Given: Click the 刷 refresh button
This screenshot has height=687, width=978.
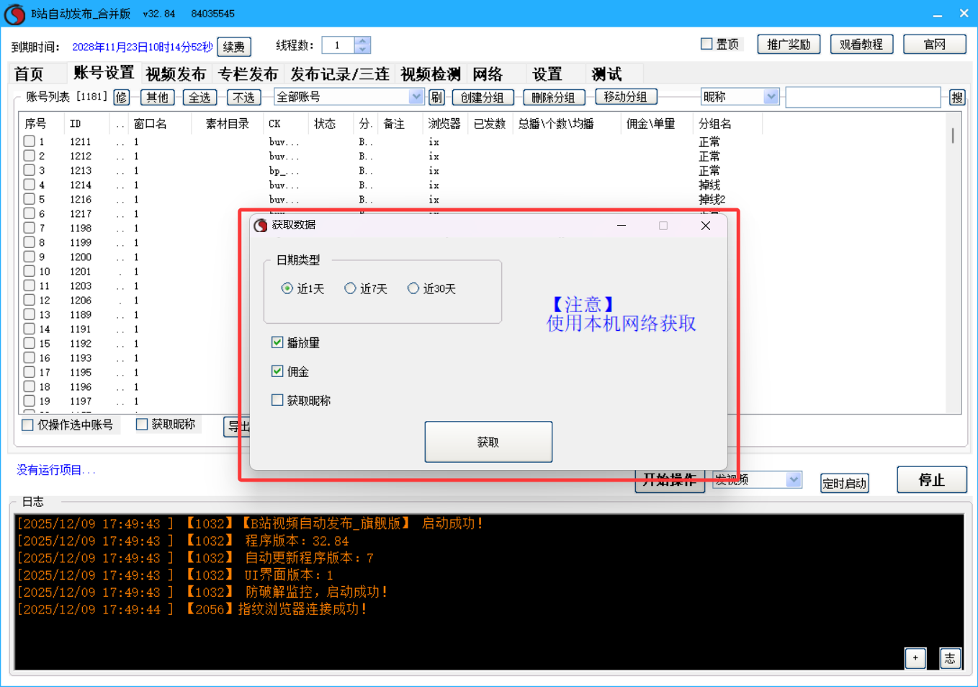Looking at the screenshot, I should [x=436, y=97].
